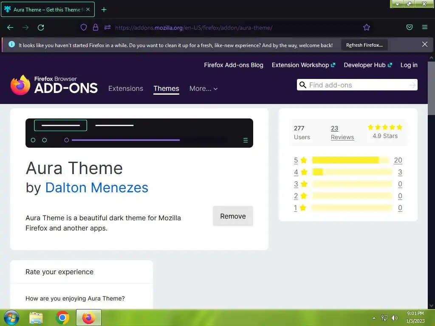The image size is (435, 326).
Task: Open a new tab with the plus icon
Action: click(104, 10)
